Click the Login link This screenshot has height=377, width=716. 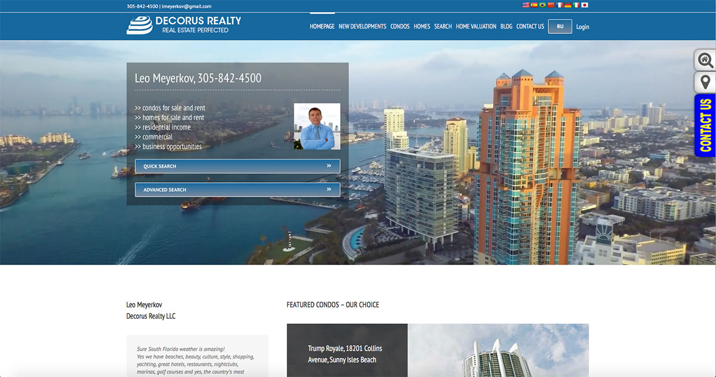click(x=582, y=27)
